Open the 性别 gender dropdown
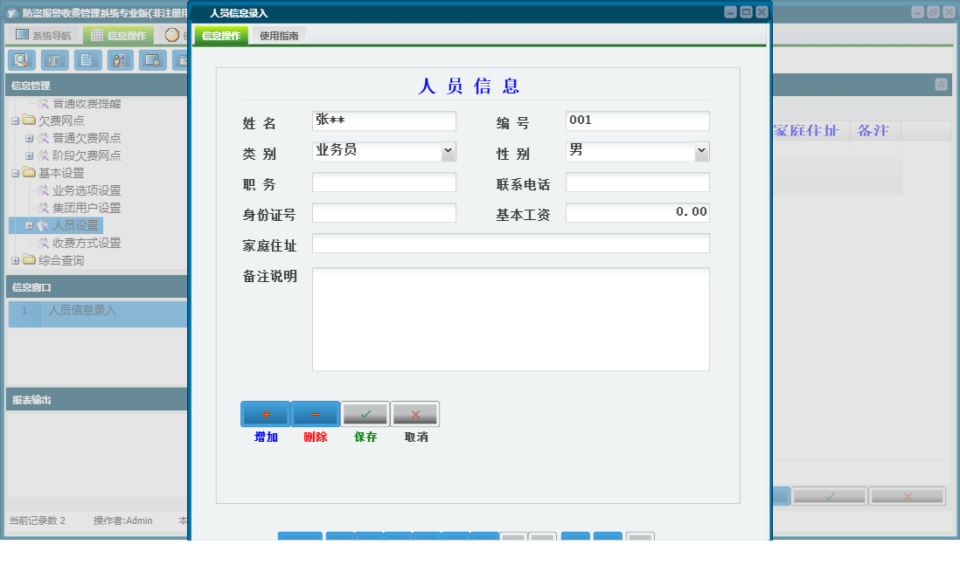 (700, 151)
